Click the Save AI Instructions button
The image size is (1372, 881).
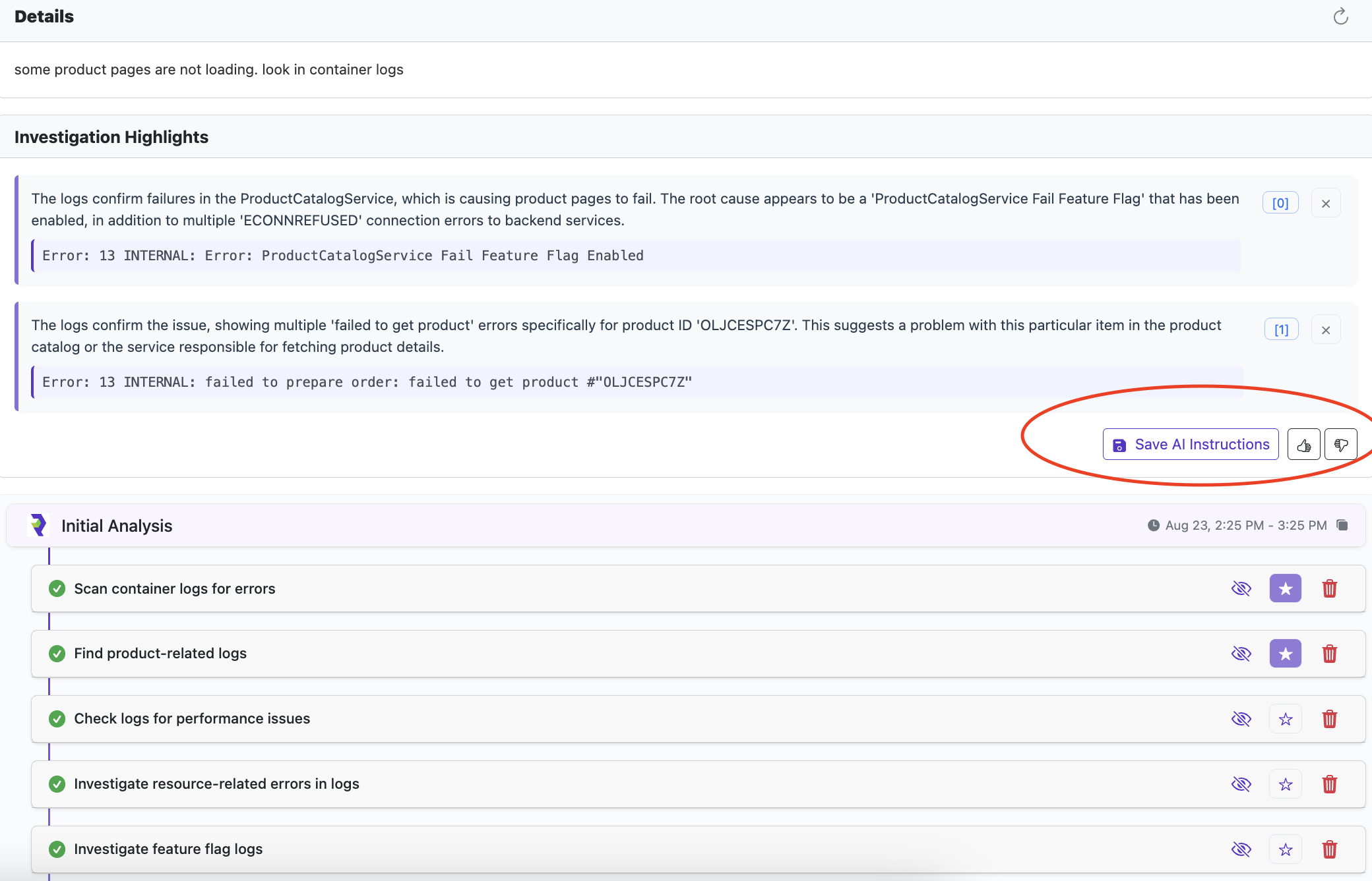click(x=1191, y=445)
